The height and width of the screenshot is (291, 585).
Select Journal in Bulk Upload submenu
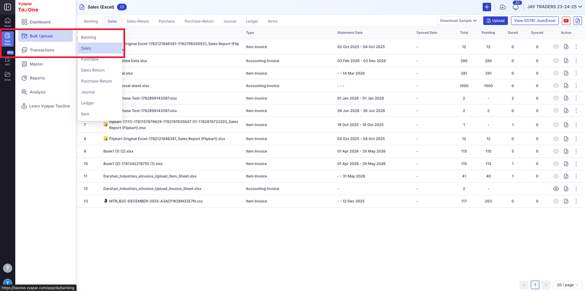point(100,92)
